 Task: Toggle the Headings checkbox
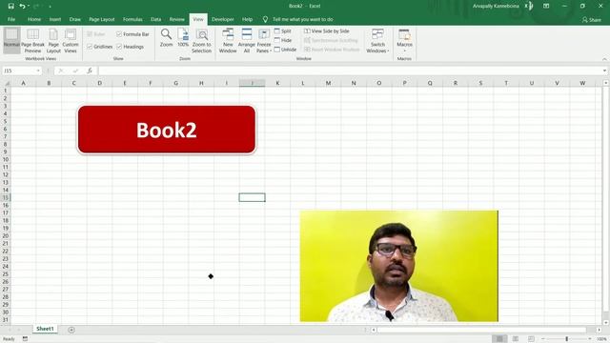click(x=119, y=47)
